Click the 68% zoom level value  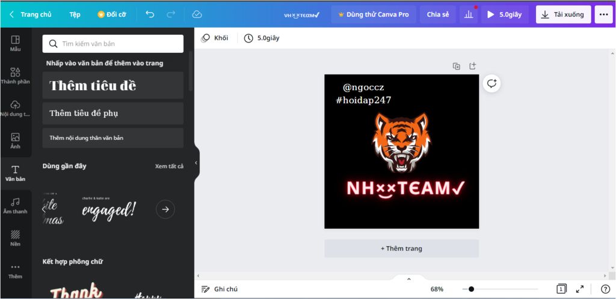click(437, 289)
